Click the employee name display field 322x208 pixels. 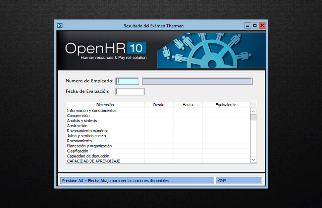pos(197,81)
